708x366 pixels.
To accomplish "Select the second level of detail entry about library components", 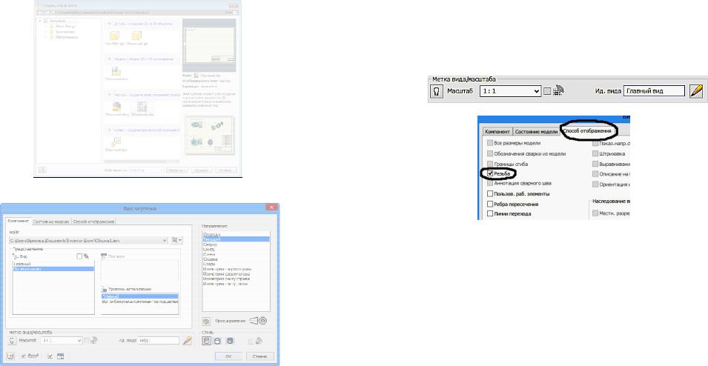I will (139, 302).
